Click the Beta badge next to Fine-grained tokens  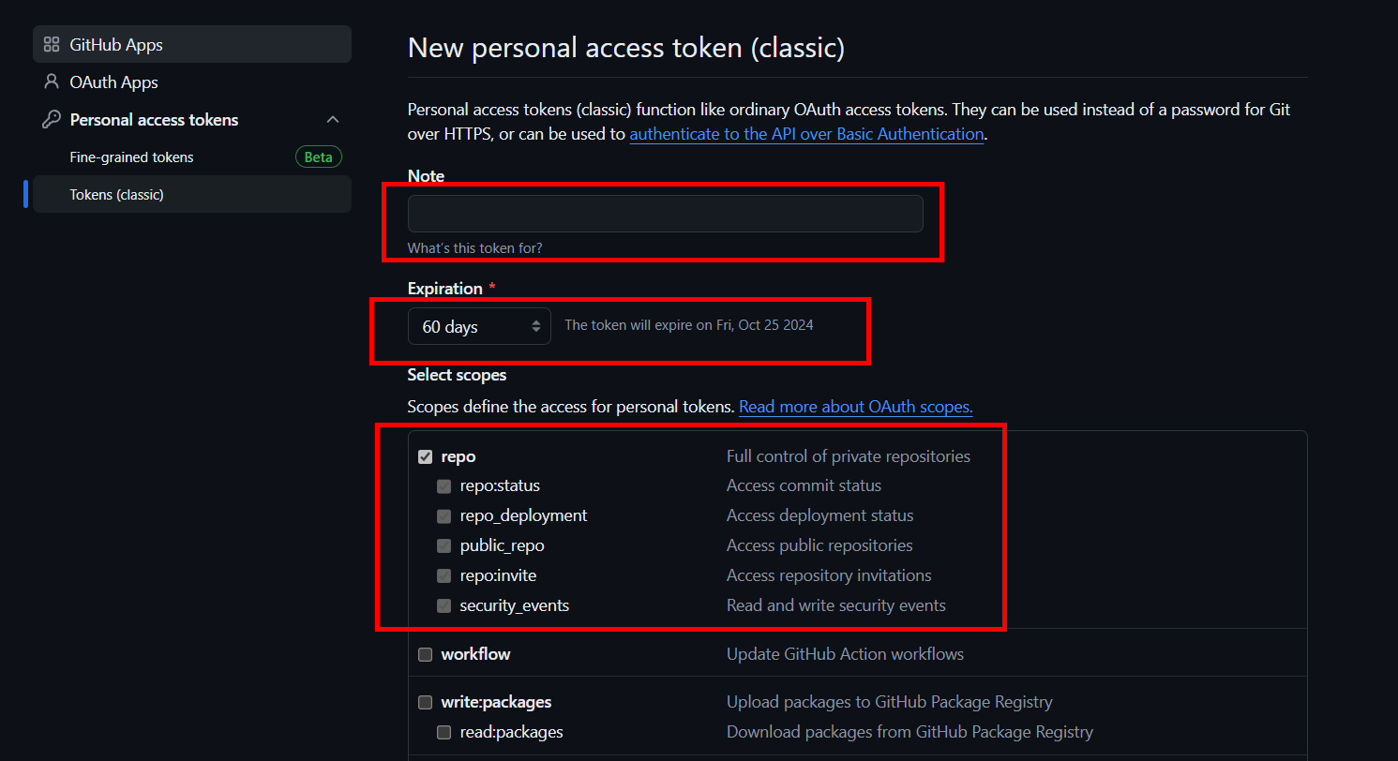[319, 157]
